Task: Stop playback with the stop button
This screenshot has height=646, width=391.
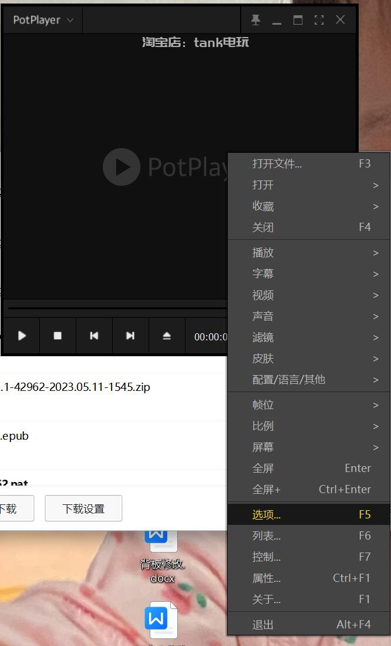Action: [x=58, y=336]
